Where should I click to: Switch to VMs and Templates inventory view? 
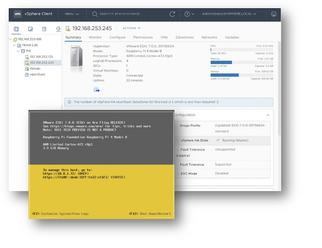(x=30, y=29)
